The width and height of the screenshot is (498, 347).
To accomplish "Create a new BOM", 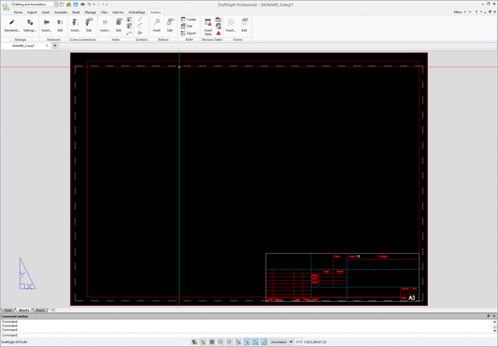I will [189, 19].
